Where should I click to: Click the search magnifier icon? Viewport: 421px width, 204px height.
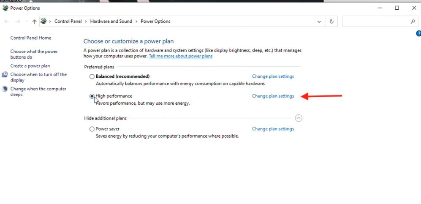coord(413,22)
